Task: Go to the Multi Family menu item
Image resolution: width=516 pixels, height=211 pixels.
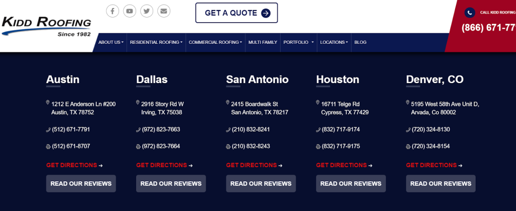Action: (x=263, y=42)
